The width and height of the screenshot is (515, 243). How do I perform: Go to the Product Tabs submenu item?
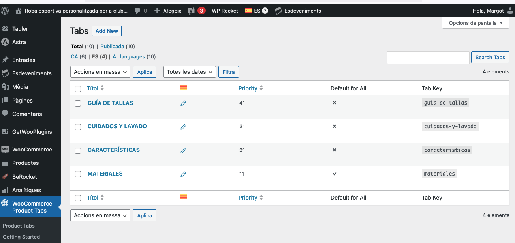click(x=19, y=226)
